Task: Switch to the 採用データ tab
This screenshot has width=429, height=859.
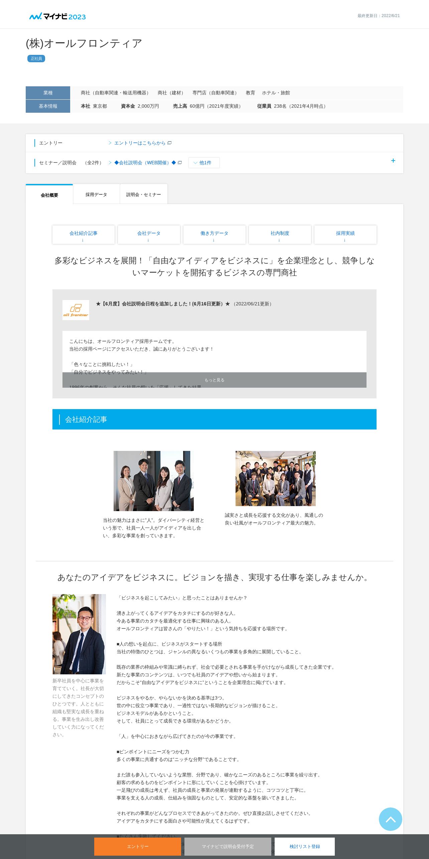Action: click(x=96, y=194)
